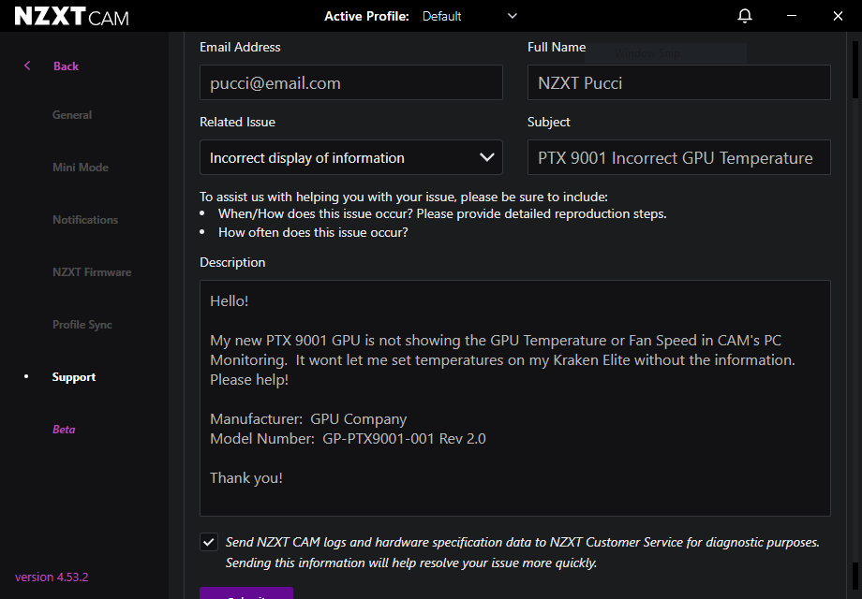Click the vertical scrollbar on the right
Image resolution: width=862 pixels, height=599 pixels.
855,315
